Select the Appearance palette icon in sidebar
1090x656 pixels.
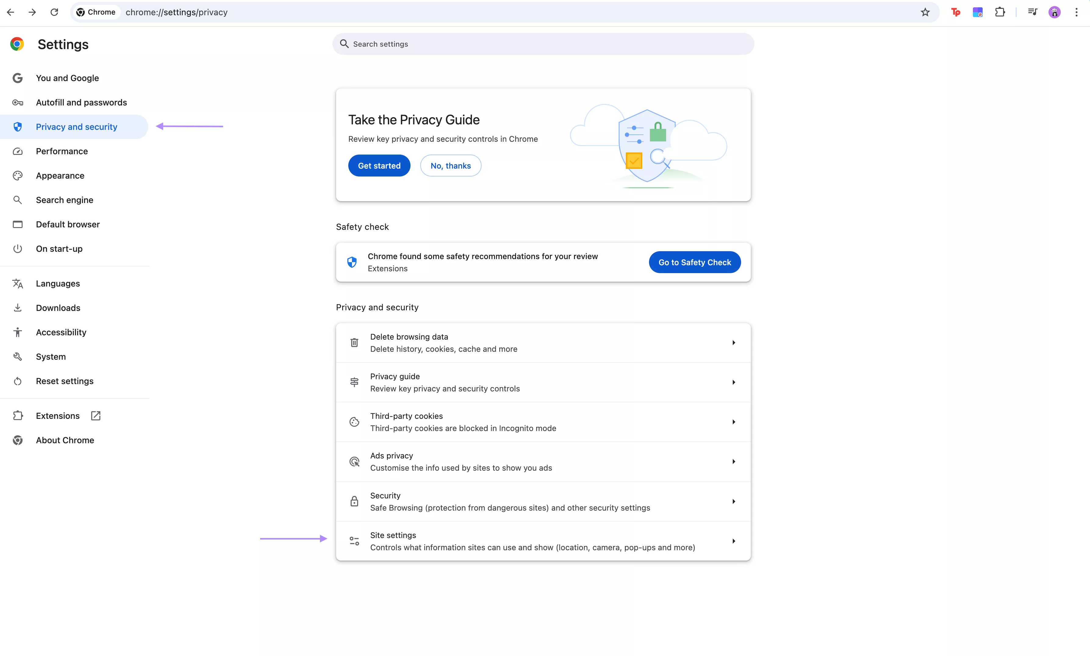click(18, 176)
